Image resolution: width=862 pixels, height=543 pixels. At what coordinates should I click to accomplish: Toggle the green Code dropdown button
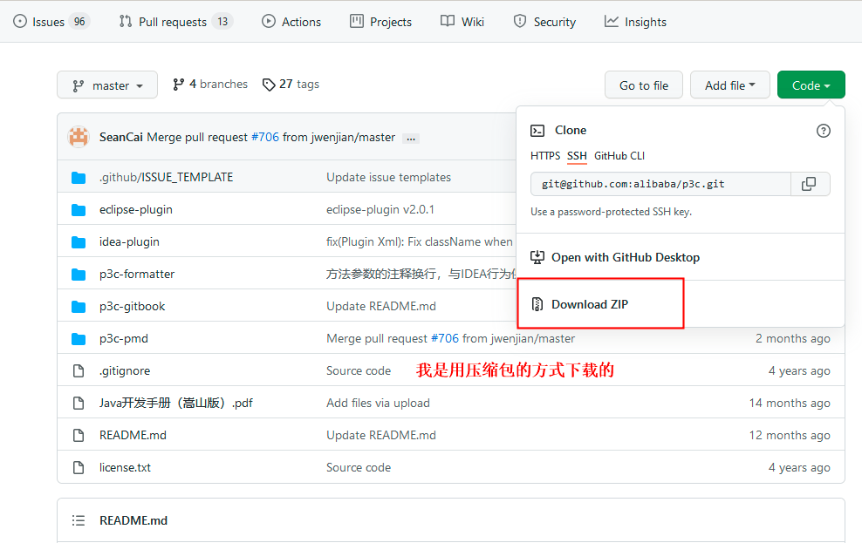[811, 85]
